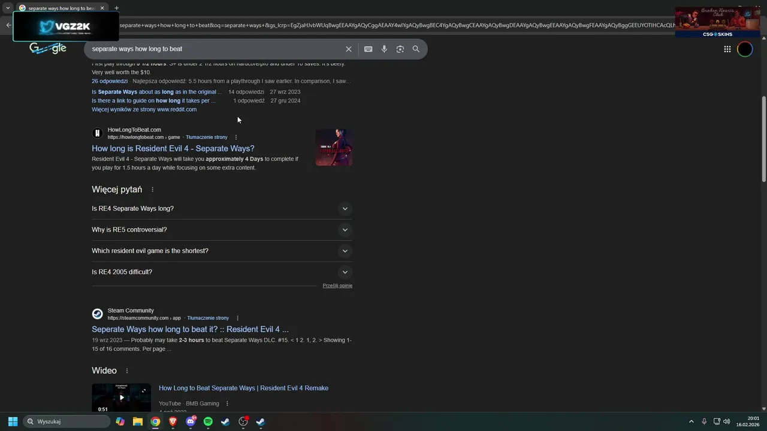Translate Steam Community page via Tłumaczenie strony
The image size is (767, 431).
pos(208,318)
